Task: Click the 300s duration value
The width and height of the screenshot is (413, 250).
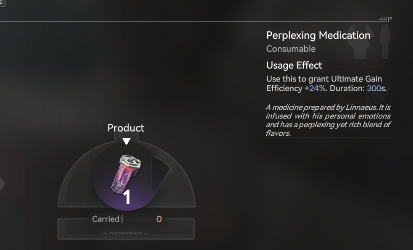Action: tap(376, 88)
